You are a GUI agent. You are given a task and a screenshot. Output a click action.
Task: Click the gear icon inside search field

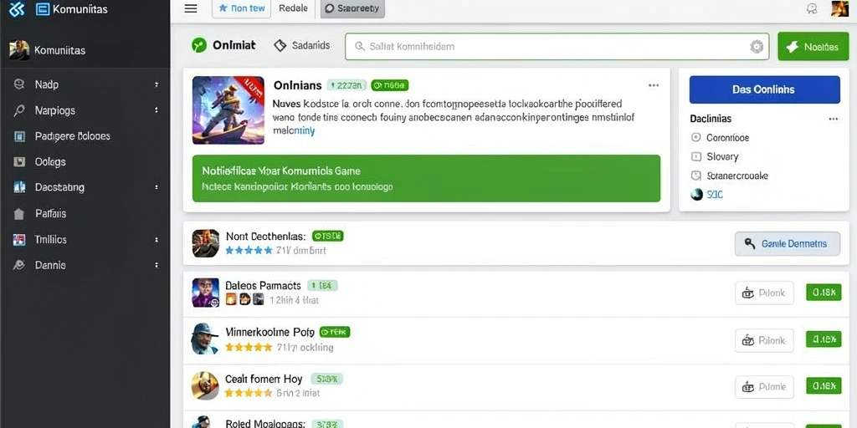(757, 47)
